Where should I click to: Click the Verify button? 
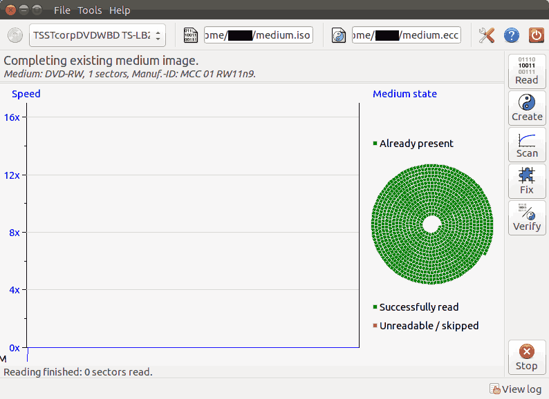526,218
